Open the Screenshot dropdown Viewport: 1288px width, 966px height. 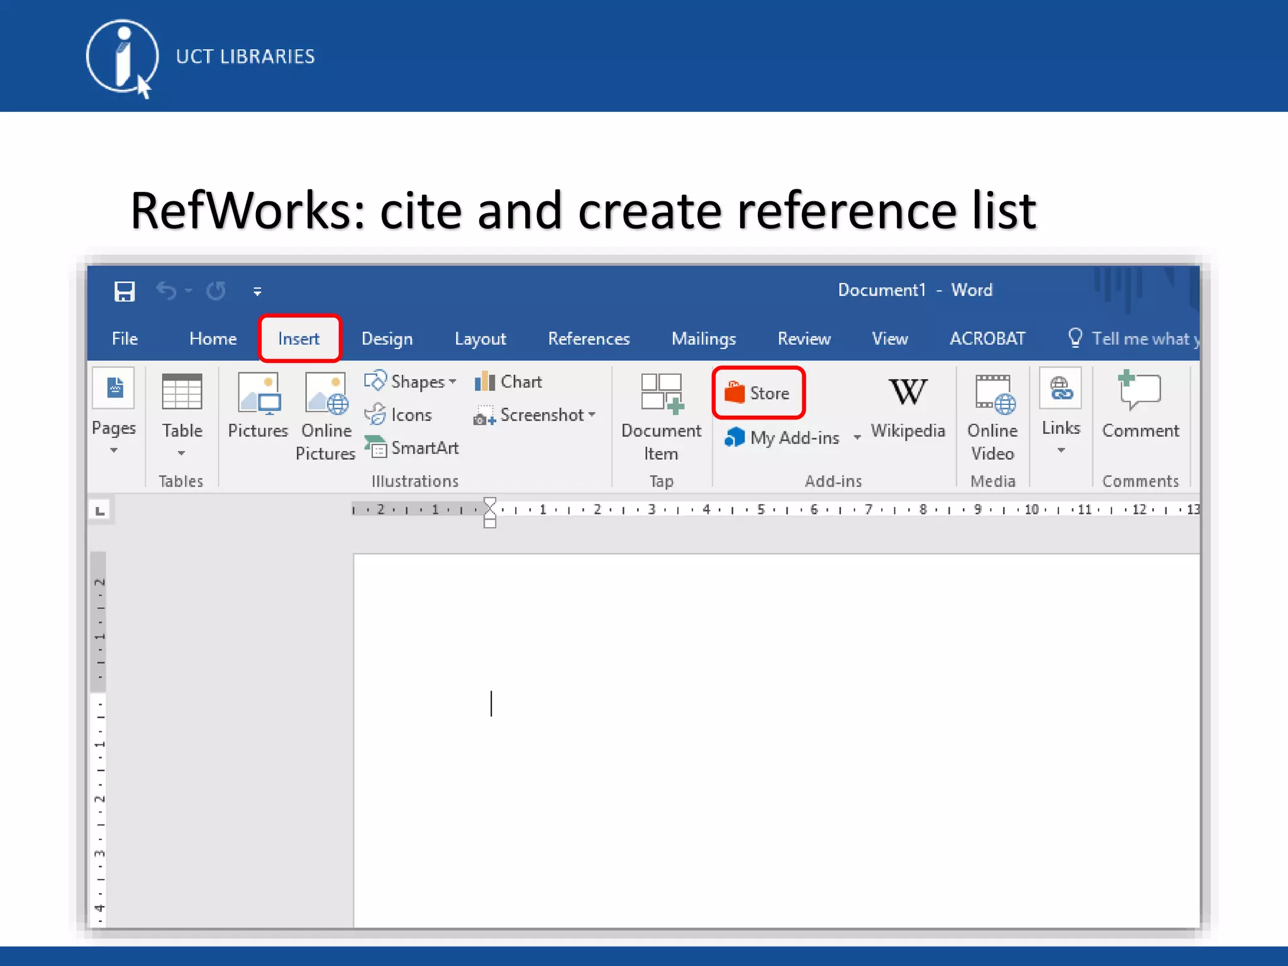[535, 414]
